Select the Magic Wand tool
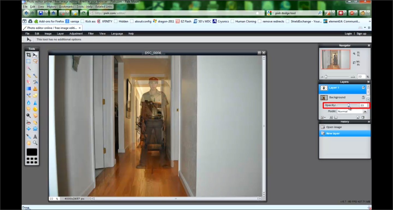This screenshot has width=393, height=210. coord(29,68)
